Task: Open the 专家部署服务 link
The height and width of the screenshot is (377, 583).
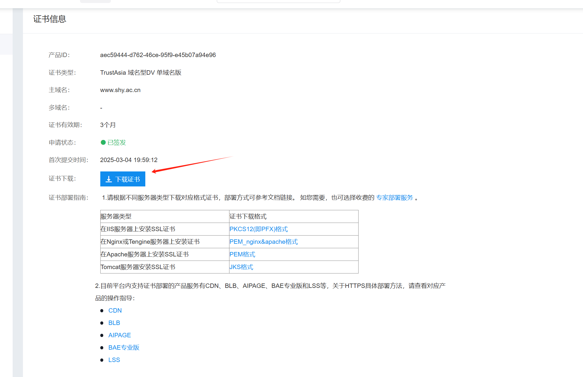Action: (394, 198)
